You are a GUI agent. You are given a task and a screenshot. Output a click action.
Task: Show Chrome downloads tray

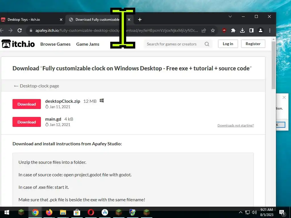(x=242, y=30)
